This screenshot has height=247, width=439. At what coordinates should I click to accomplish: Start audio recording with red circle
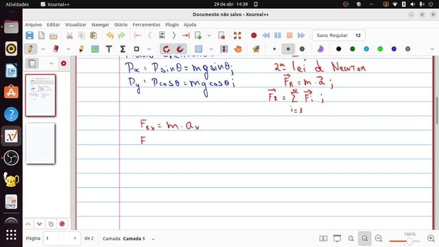click(254, 35)
